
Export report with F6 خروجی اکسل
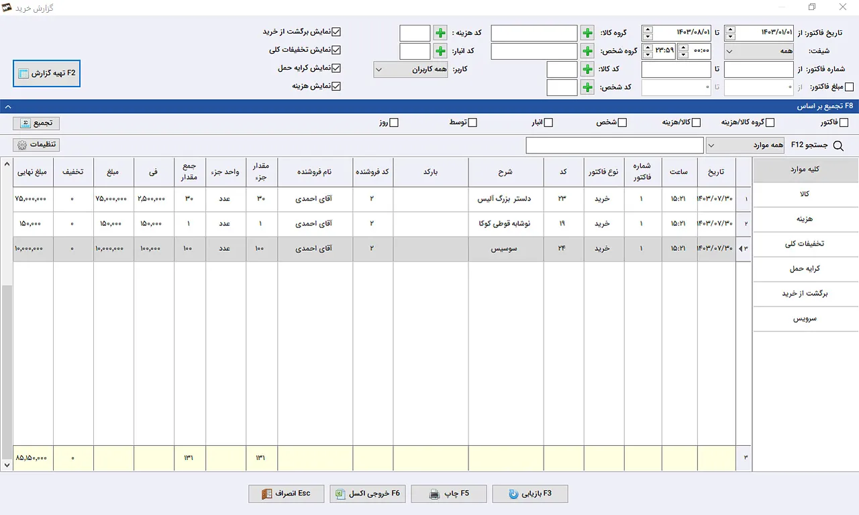368,494
